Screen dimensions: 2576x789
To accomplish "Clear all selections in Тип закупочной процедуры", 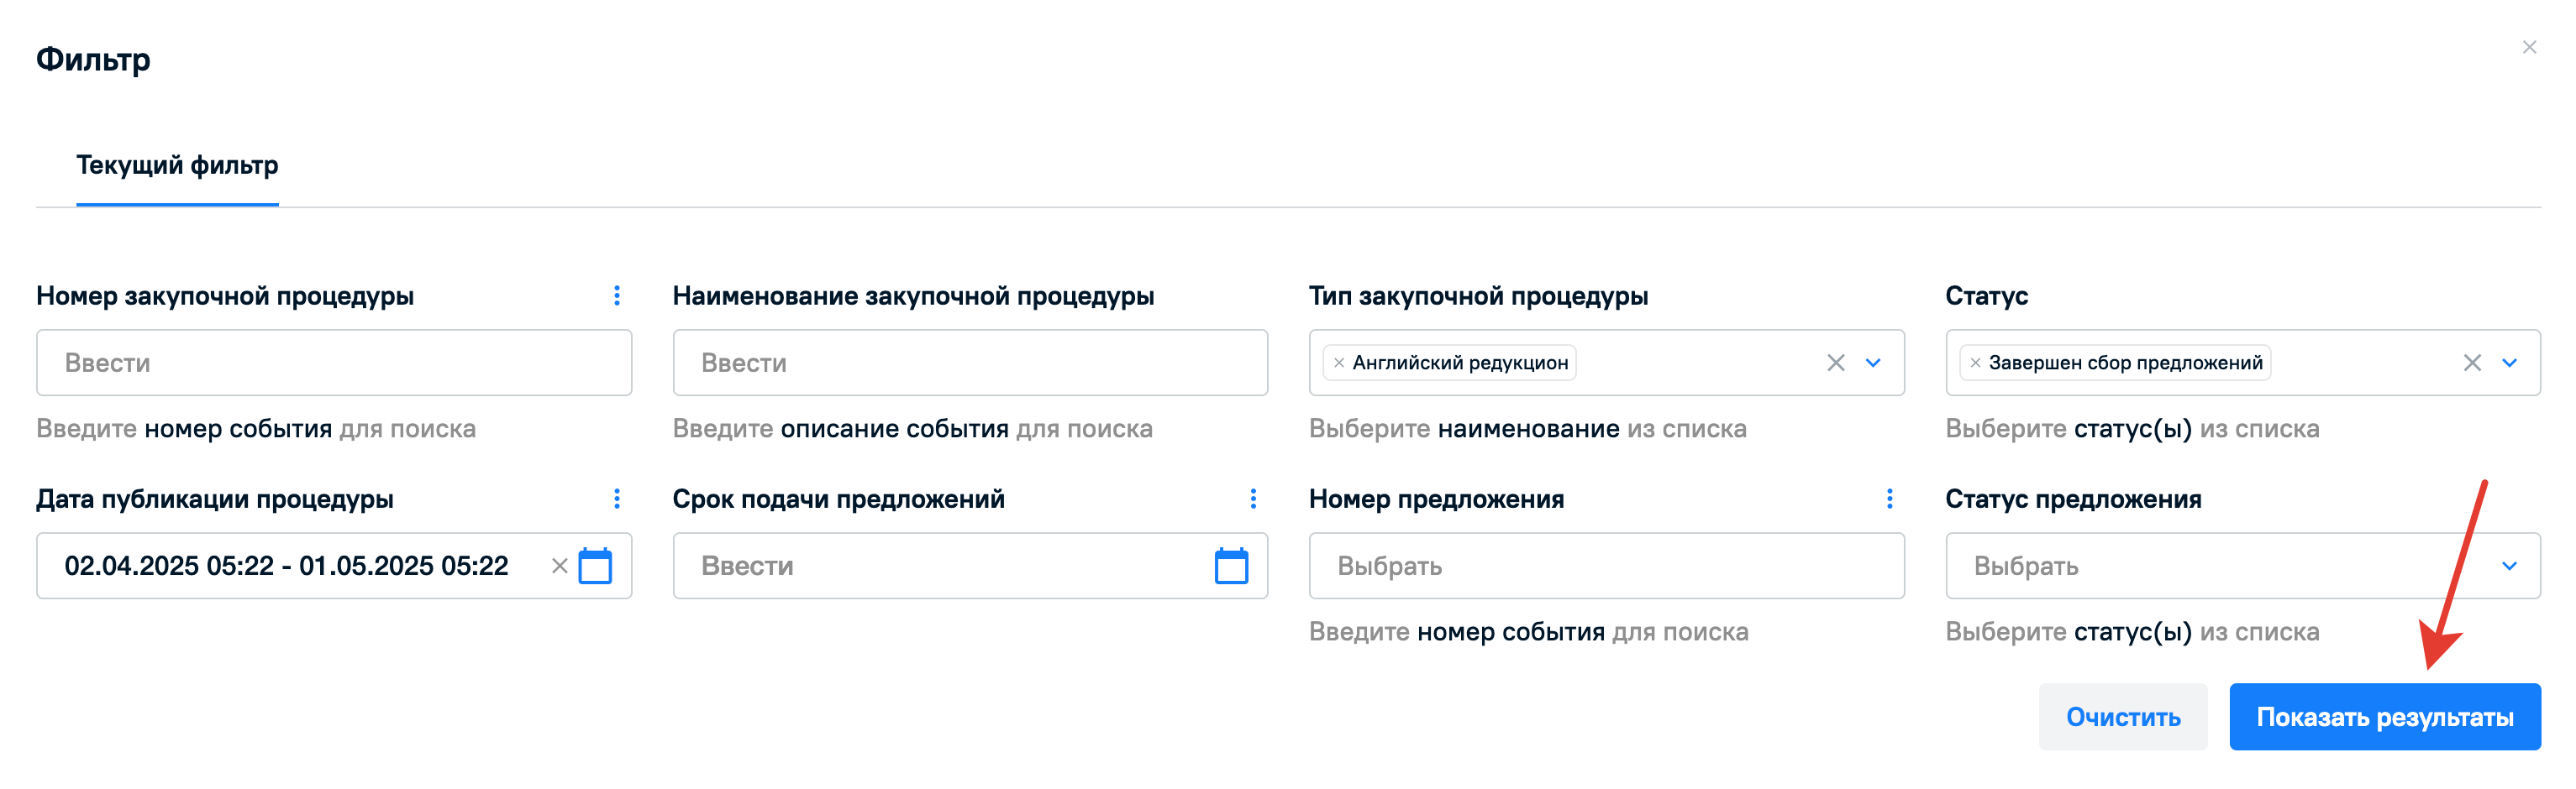I will [x=1836, y=363].
